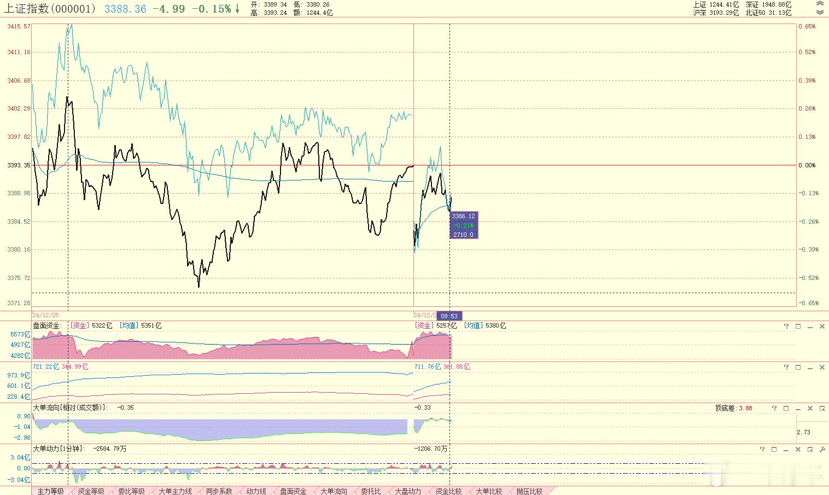Switch to the 大单比较 tab
Screen dimensions: 829x495
[x=489, y=491]
